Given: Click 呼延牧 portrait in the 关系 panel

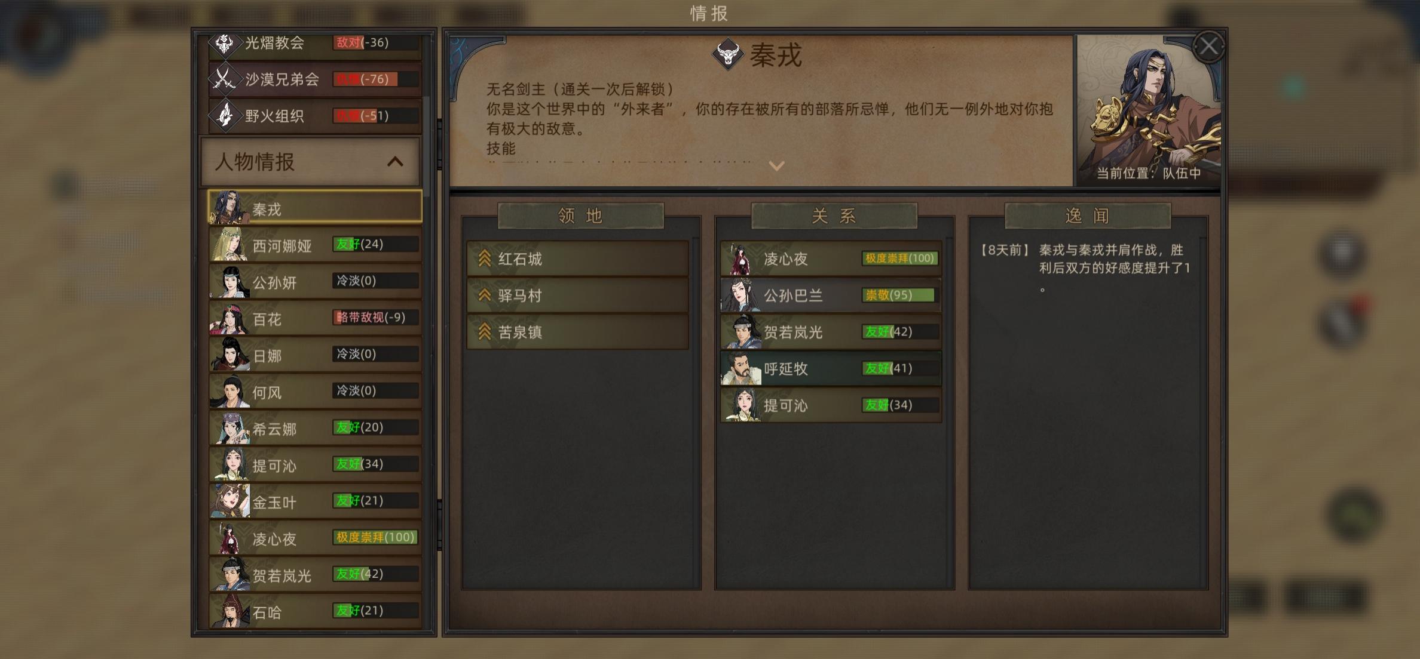Looking at the screenshot, I should (740, 368).
